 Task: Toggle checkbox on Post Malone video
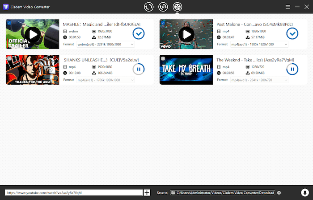(x=163, y=23)
